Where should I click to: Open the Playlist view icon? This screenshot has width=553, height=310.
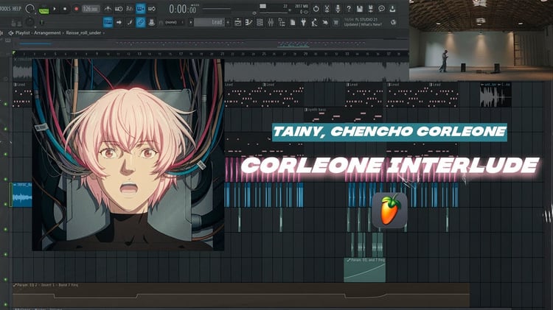coord(238,22)
